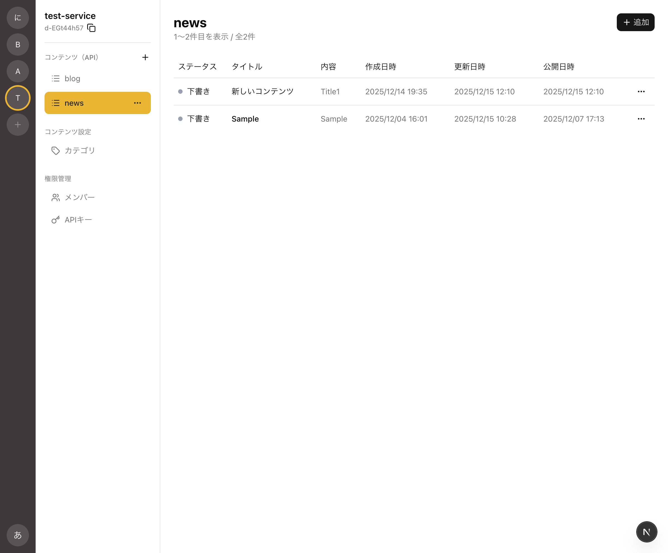The height and width of the screenshot is (553, 668).
Task: Click the 追加 button
Action: 635,22
